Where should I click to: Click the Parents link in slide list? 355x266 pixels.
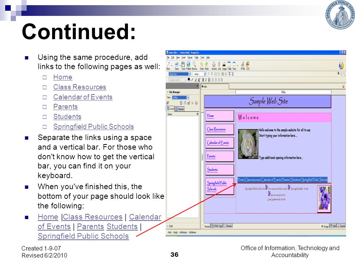[x=65, y=107]
